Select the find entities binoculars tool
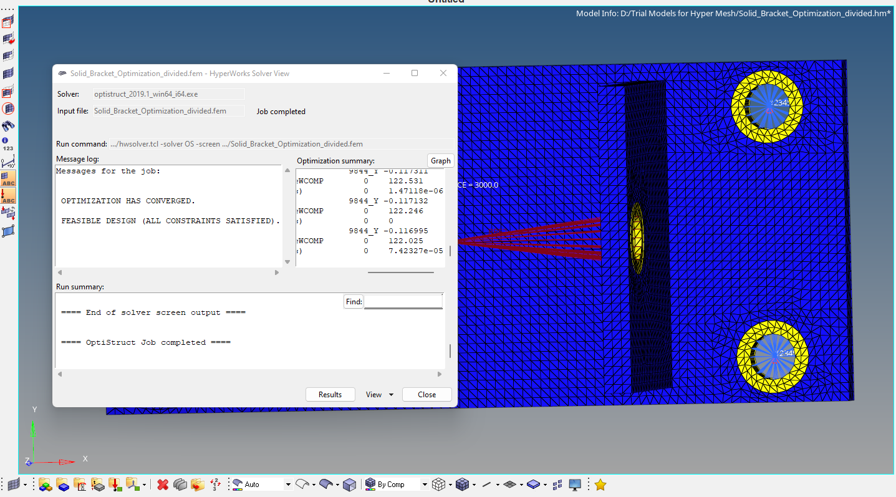 (8, 125)
